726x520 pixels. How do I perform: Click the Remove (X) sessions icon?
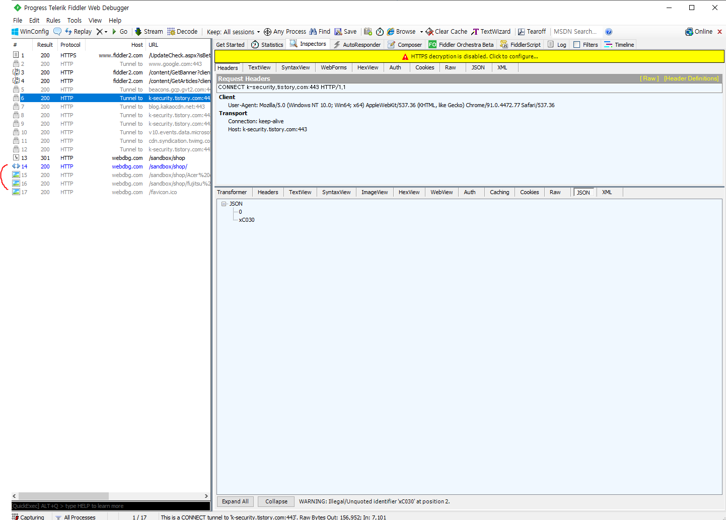click(x=100, y=32)
